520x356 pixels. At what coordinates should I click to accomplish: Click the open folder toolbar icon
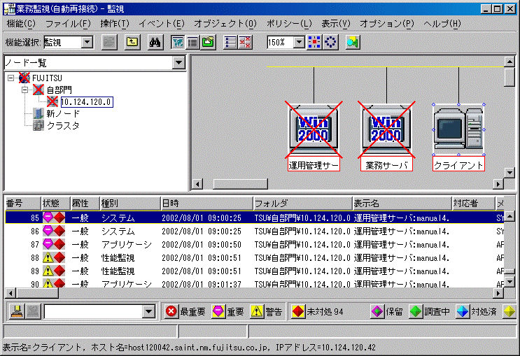coord(109,43)
